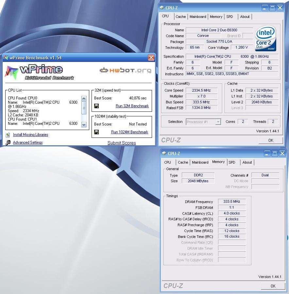Open the Advanced Settings link
The image size is (289, 294).
[28, 142]
